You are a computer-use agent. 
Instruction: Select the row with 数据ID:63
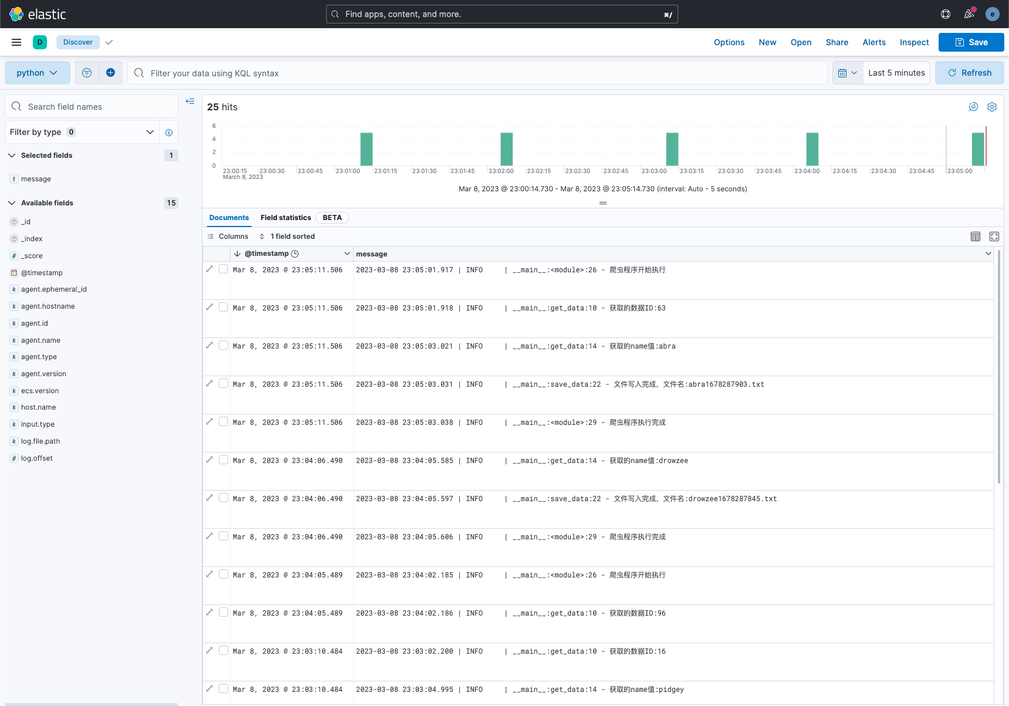click(x=224, y=307)
